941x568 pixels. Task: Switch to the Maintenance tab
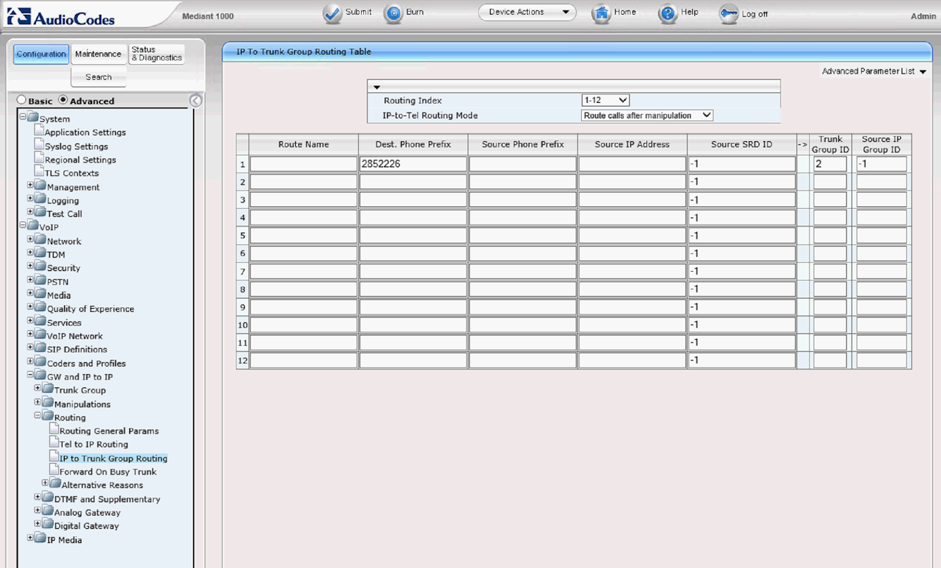[x=98, y=54]
